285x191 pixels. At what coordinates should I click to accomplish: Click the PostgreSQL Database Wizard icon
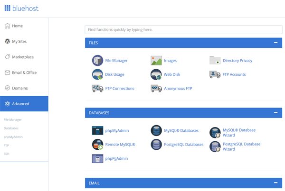(215, 146)
